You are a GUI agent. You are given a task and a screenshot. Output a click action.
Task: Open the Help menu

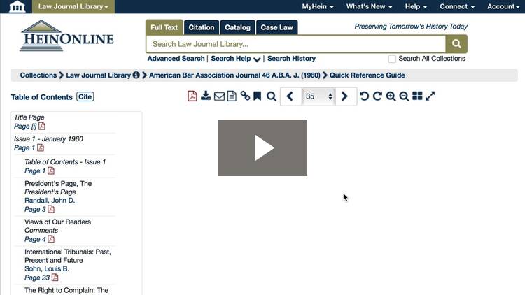416,6
